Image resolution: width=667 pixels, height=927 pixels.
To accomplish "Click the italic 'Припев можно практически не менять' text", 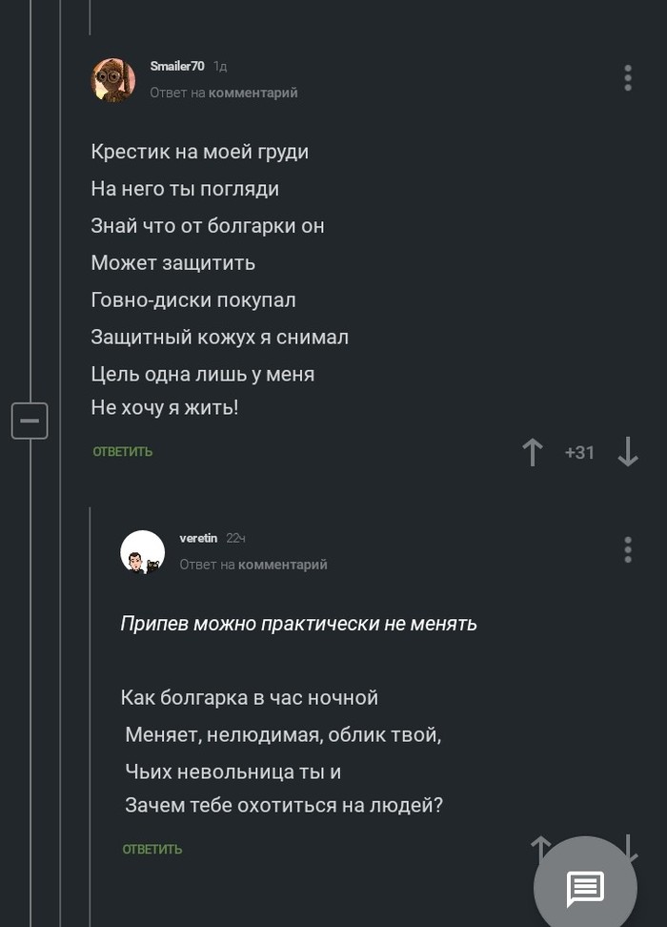I will (x=298, y=624).
